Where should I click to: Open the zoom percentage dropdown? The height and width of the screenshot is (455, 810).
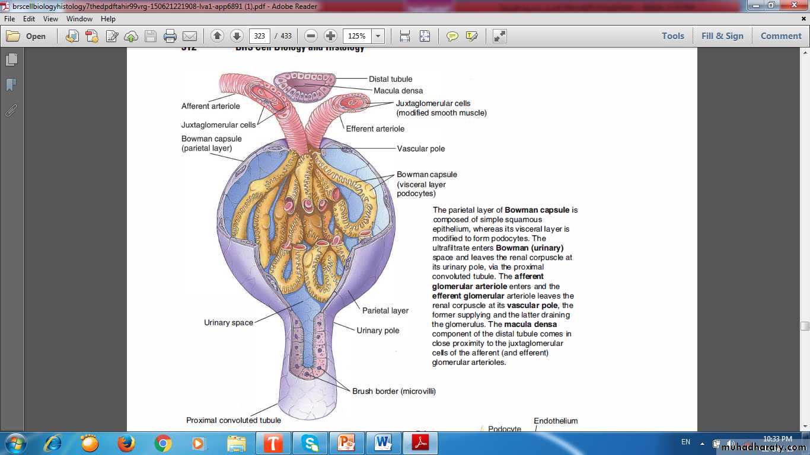[378, 36]
